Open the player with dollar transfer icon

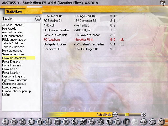tap(92, 122)
